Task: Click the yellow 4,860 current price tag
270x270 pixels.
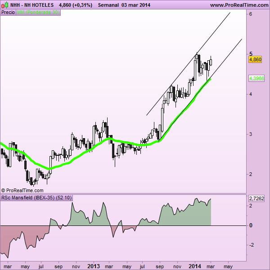Action: (255, 59)
